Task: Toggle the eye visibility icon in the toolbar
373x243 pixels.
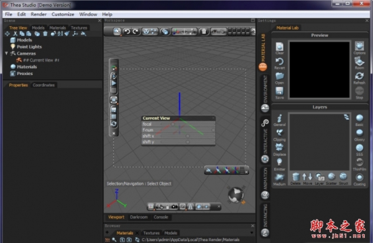Action: click(215, 32)
